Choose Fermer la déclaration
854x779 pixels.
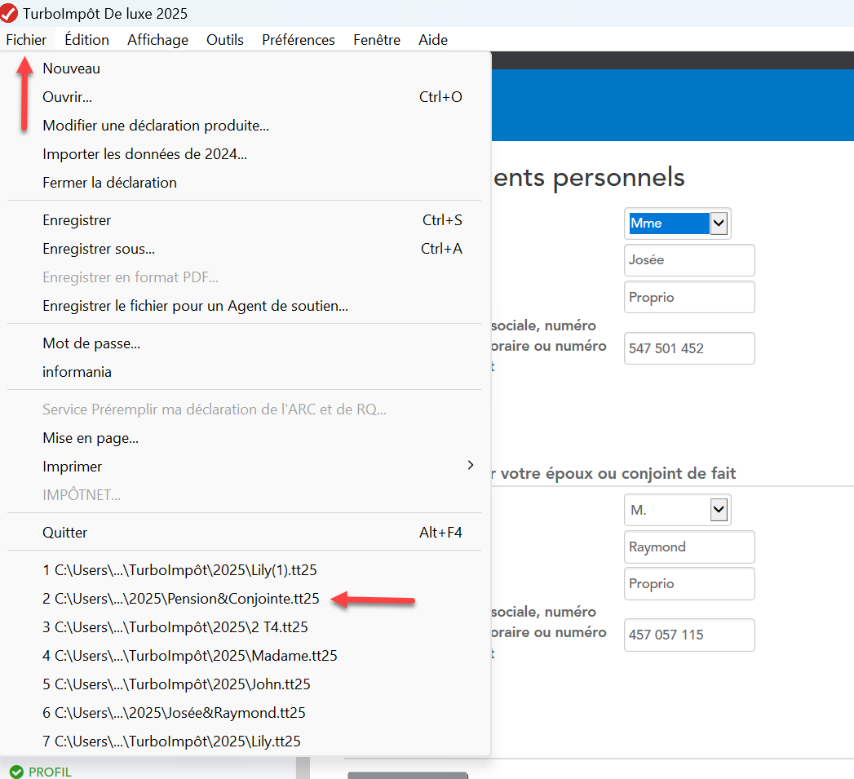click(x=245, y=183)
